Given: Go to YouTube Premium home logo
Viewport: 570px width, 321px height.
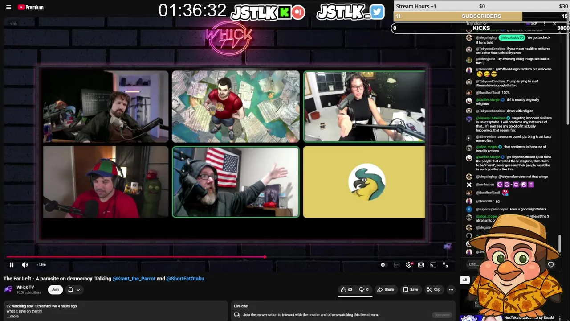Looking at the screenshot, I should click(31, 7).
